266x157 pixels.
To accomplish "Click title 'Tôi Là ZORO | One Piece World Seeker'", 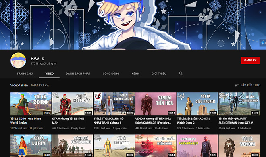I will 26,121.
